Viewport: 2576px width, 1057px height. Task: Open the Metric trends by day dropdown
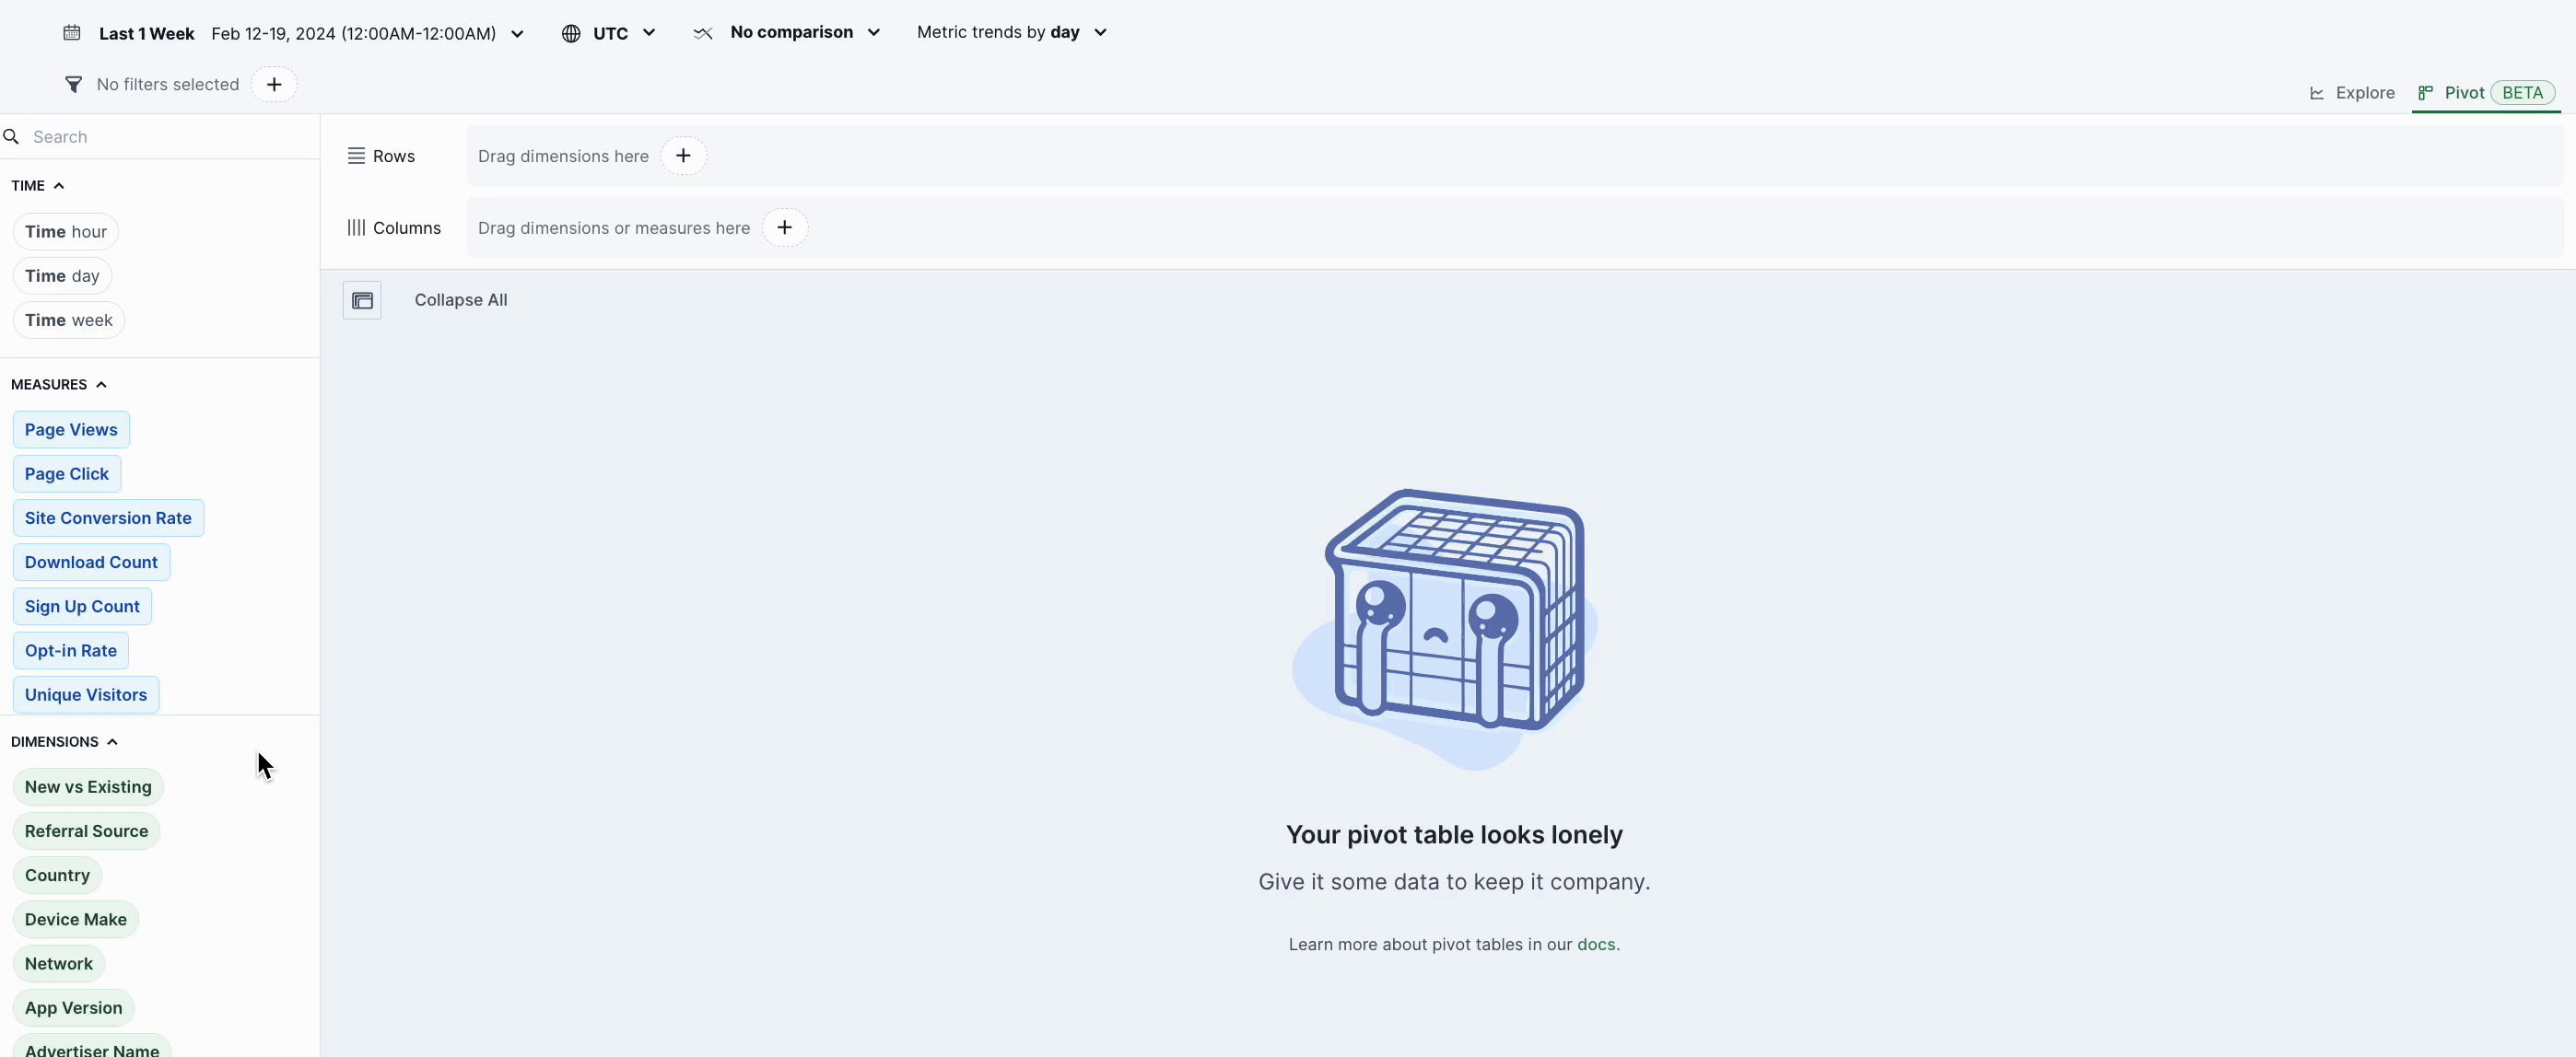[x=1011, y=33]
